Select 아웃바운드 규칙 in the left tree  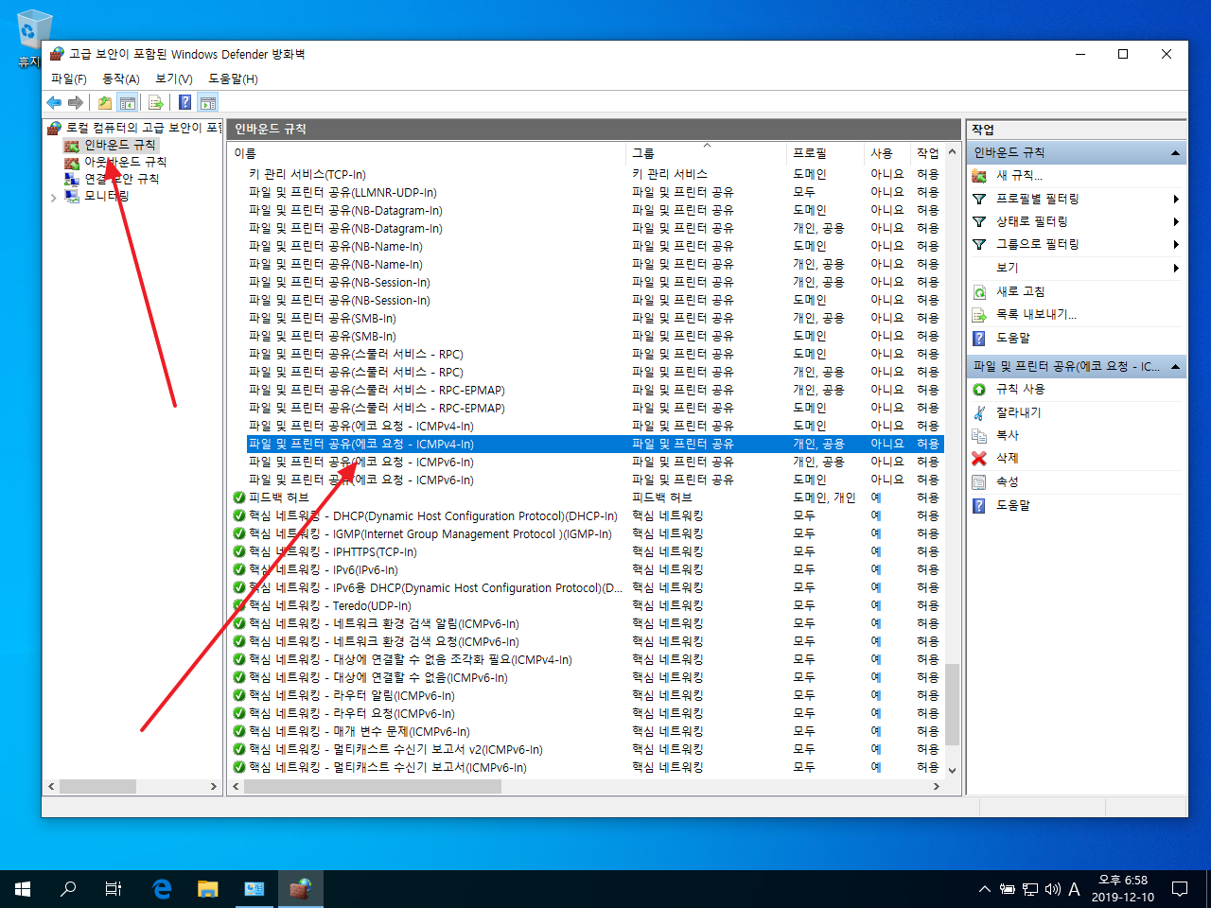125,163
